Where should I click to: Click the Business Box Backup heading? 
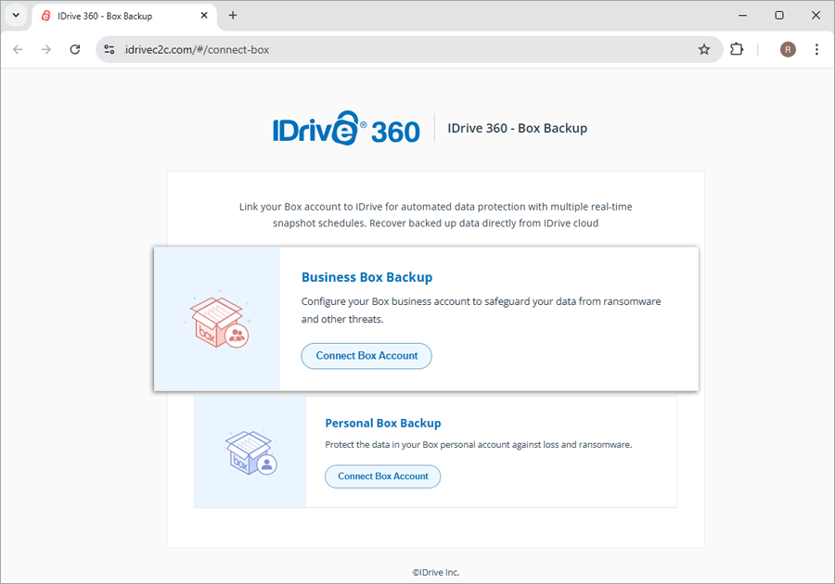pos(366,277)
